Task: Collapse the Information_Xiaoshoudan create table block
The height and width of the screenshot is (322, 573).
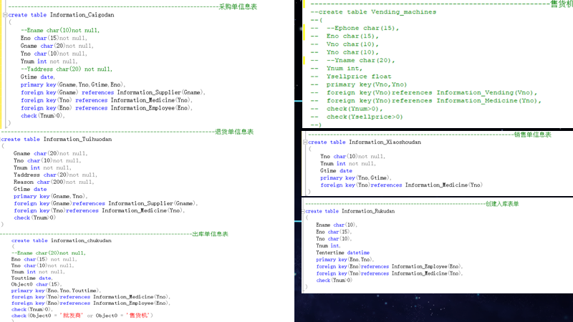Action: point(305,142)
